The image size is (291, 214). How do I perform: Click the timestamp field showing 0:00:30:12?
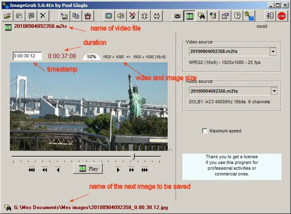pyautogui.click(x=28, y=56)
